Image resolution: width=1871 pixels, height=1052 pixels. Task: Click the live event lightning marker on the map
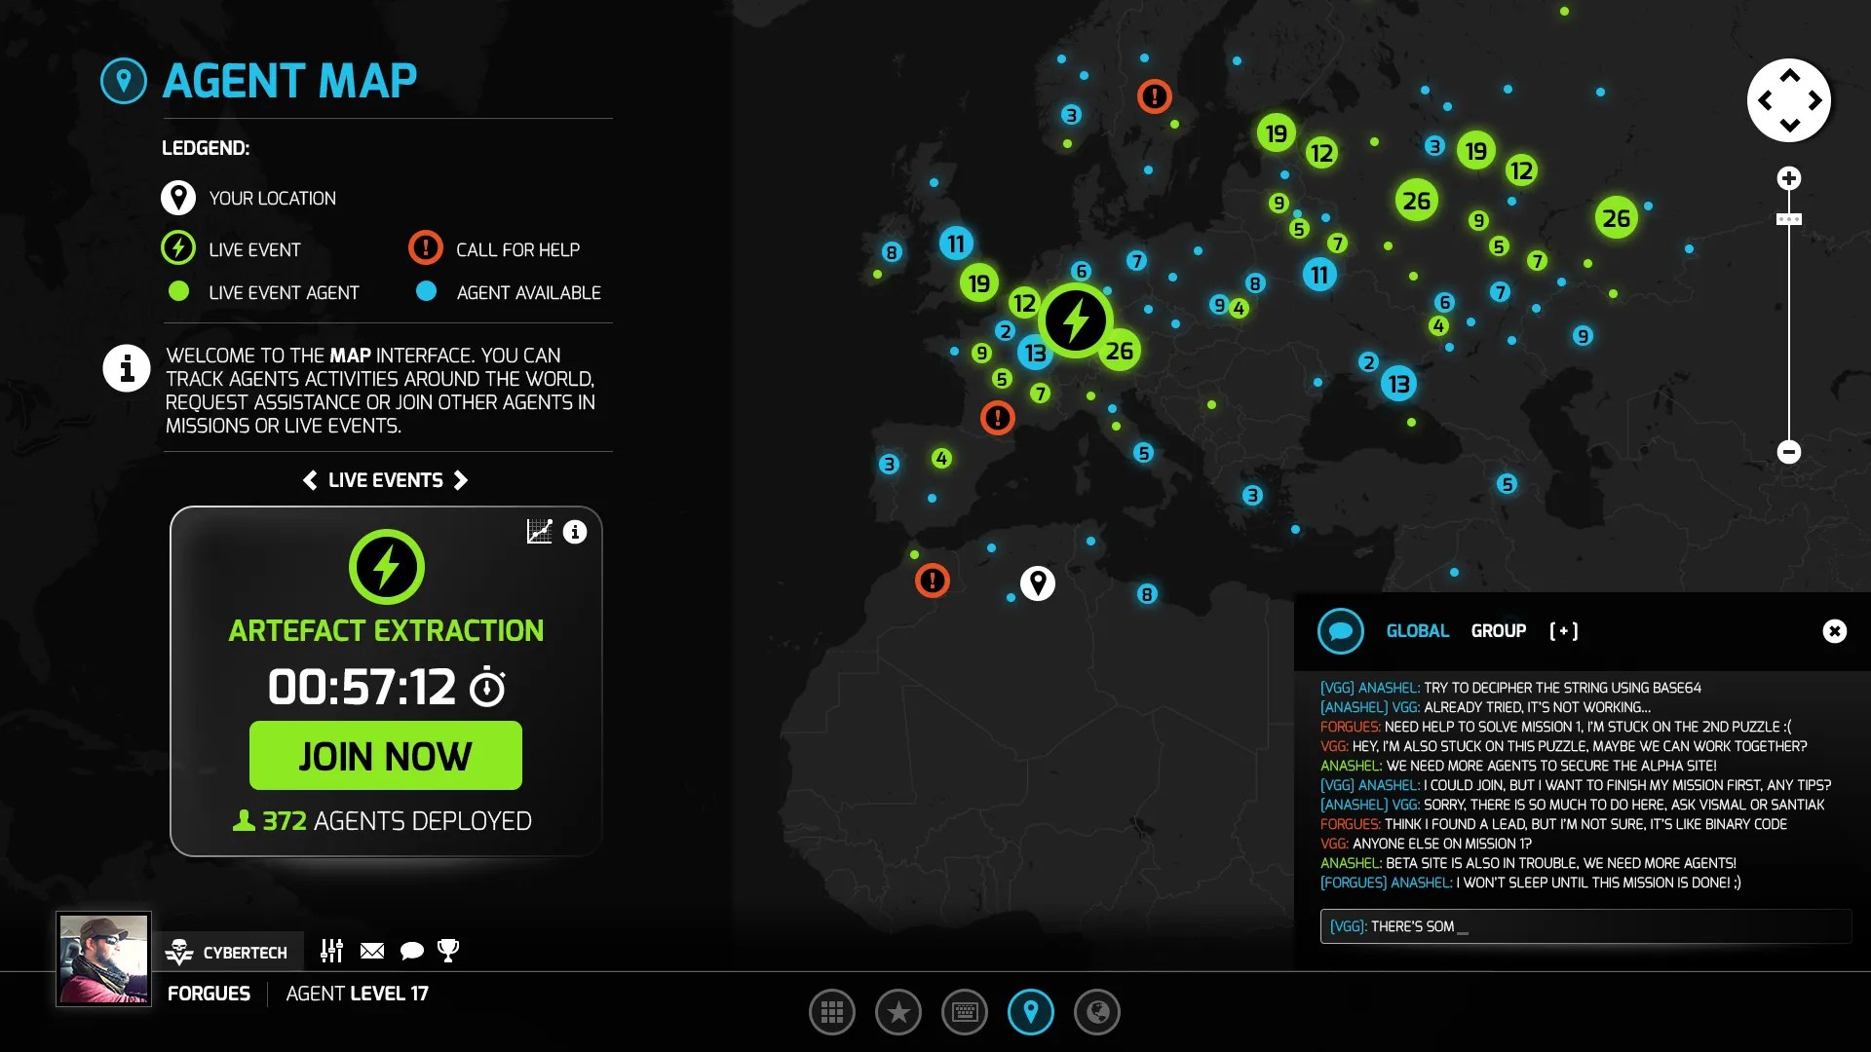tap(1076, 319)
